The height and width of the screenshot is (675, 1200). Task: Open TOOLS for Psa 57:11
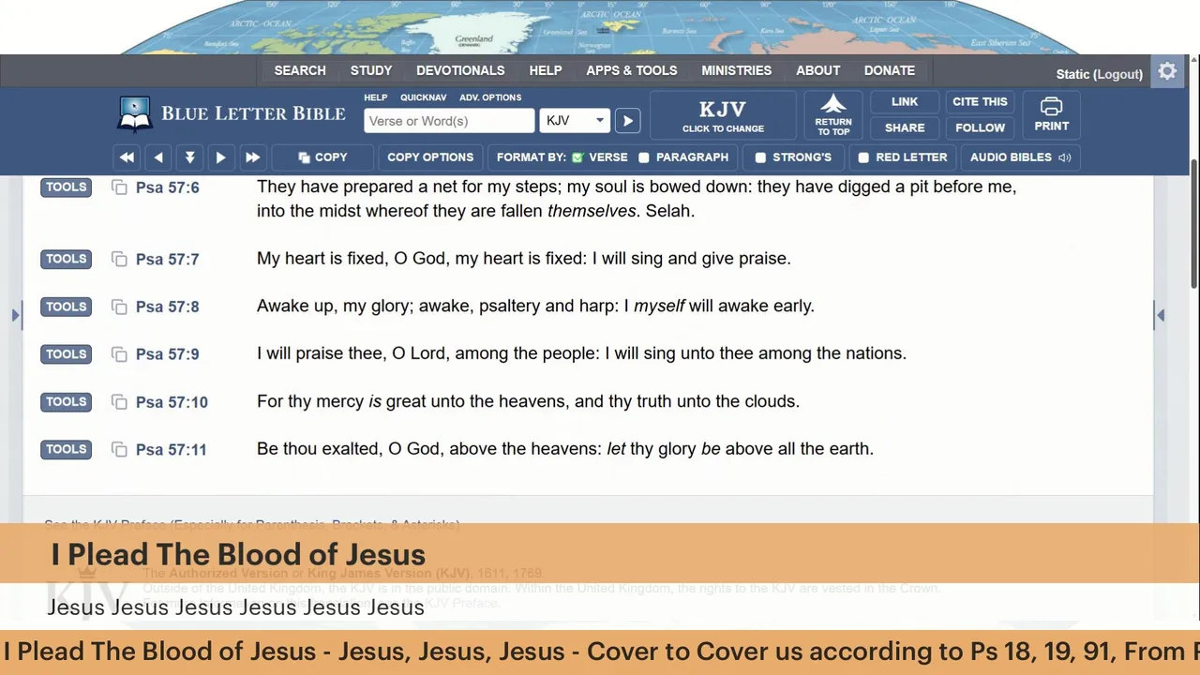coord(66,450)
